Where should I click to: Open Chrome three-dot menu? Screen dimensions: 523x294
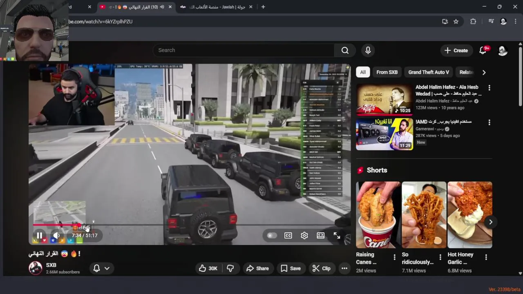(x=515, y=22)
